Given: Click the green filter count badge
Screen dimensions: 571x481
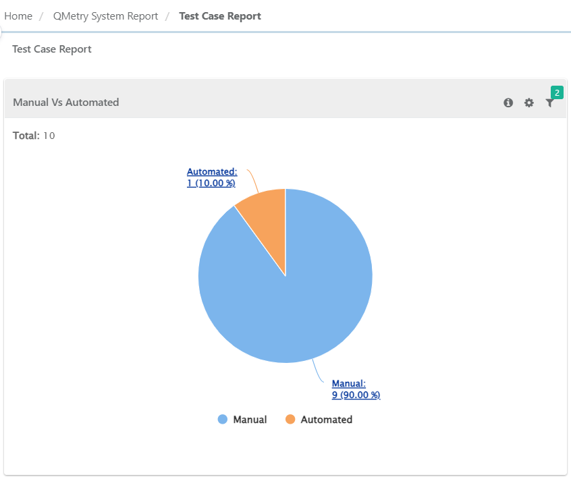Looking at the screenshot, I should point(557,92).
